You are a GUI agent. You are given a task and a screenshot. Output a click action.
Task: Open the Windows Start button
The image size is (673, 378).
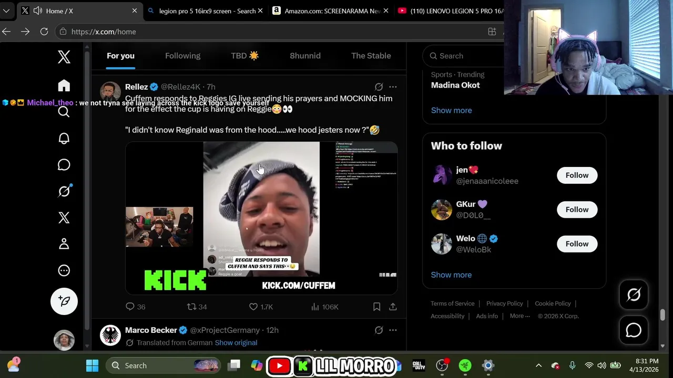point(92,365)
